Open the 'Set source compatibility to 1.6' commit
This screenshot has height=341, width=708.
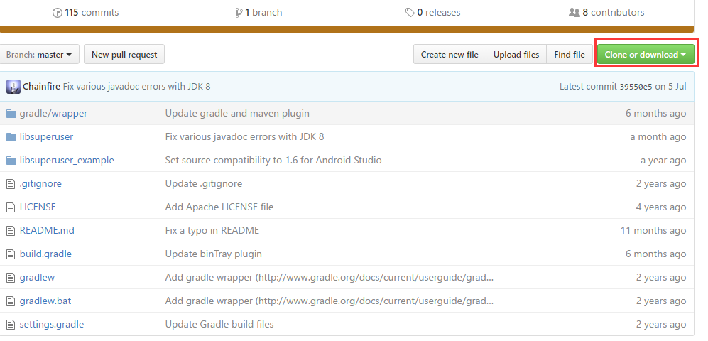point(273,160)
